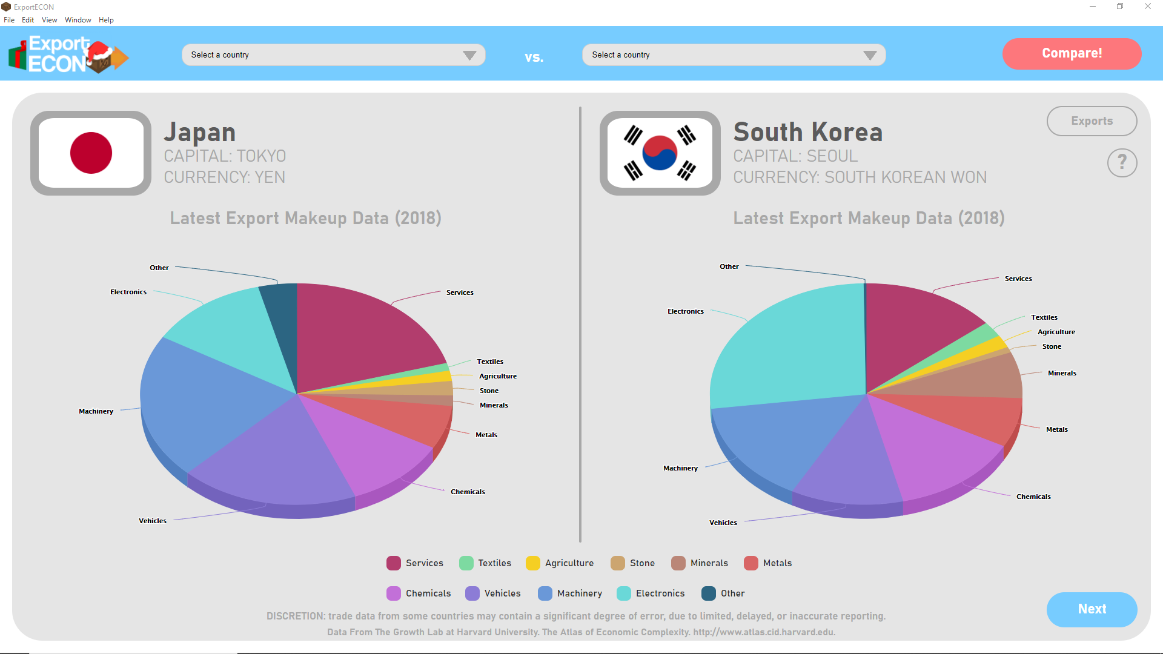Click the Next button
The image size is (1163, 654).
[x=1092, y=609]
